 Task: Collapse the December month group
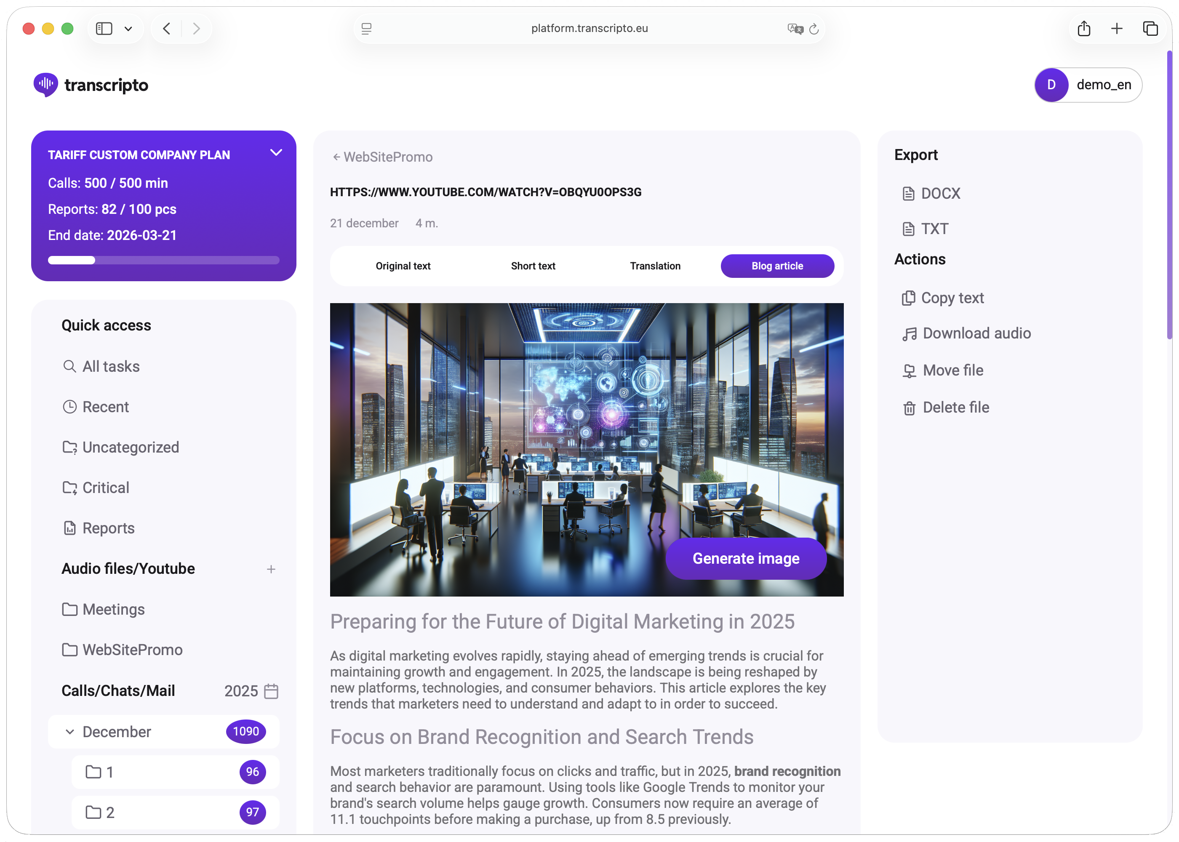click(x=69, y=732)
